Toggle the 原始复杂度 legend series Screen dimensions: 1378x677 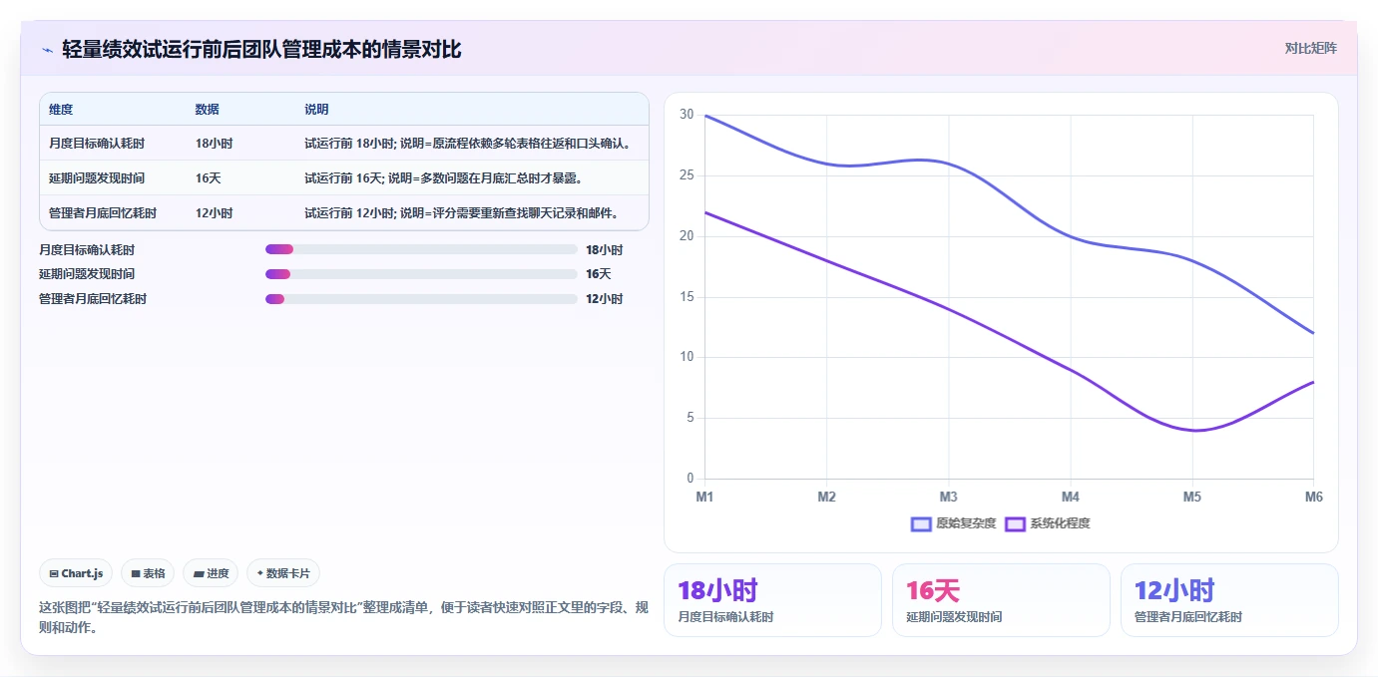coord(953,523)
